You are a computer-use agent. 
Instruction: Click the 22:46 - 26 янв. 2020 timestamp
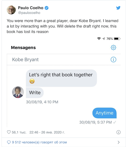pyautogui.click(x=47, y=132)
